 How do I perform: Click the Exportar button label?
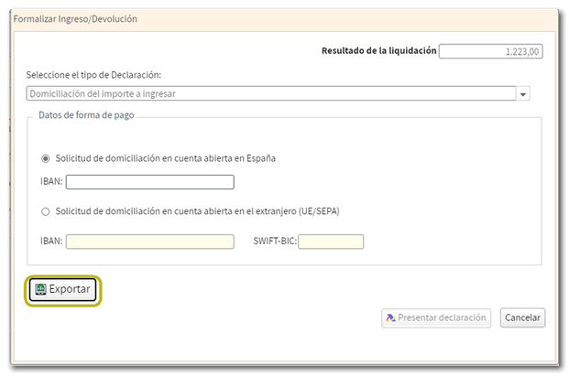[x=70, y=290]
